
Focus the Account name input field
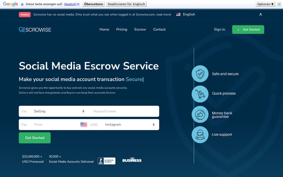click(125, 111)
